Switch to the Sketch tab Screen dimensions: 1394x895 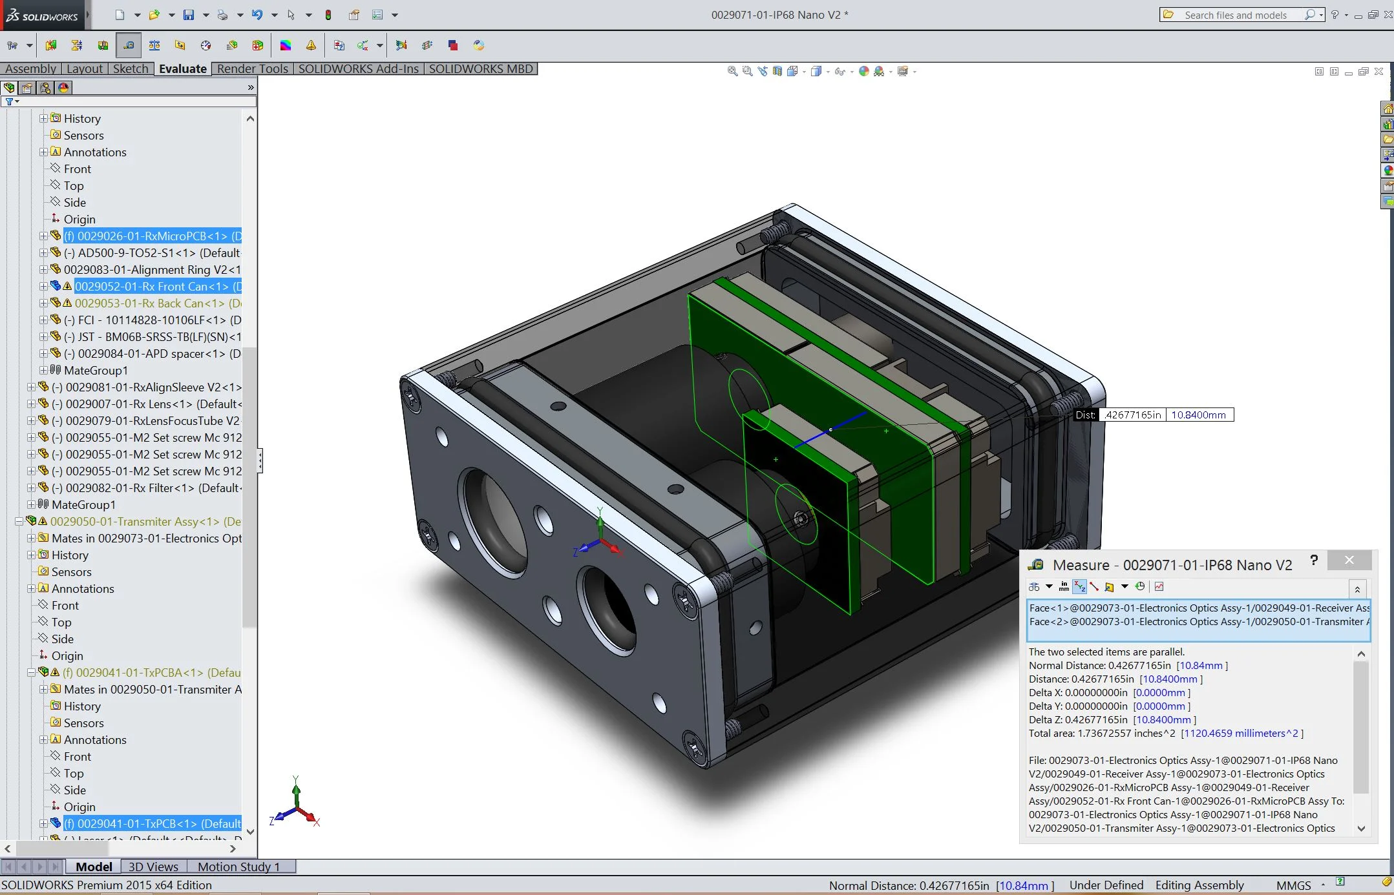131,68
